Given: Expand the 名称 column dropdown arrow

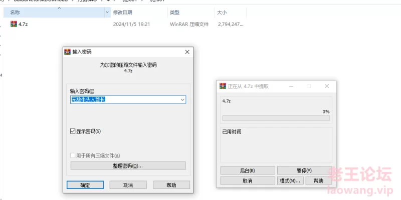Looking at the screenshot, I should click(107, 12).
